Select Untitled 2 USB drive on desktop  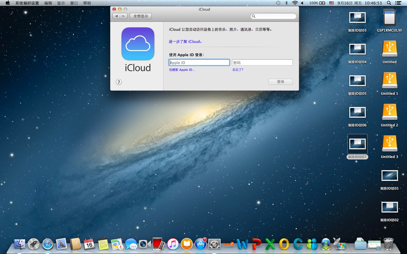(389, 115)
